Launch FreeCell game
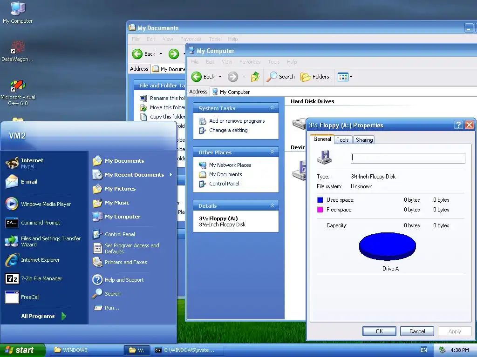 (22, 297)
